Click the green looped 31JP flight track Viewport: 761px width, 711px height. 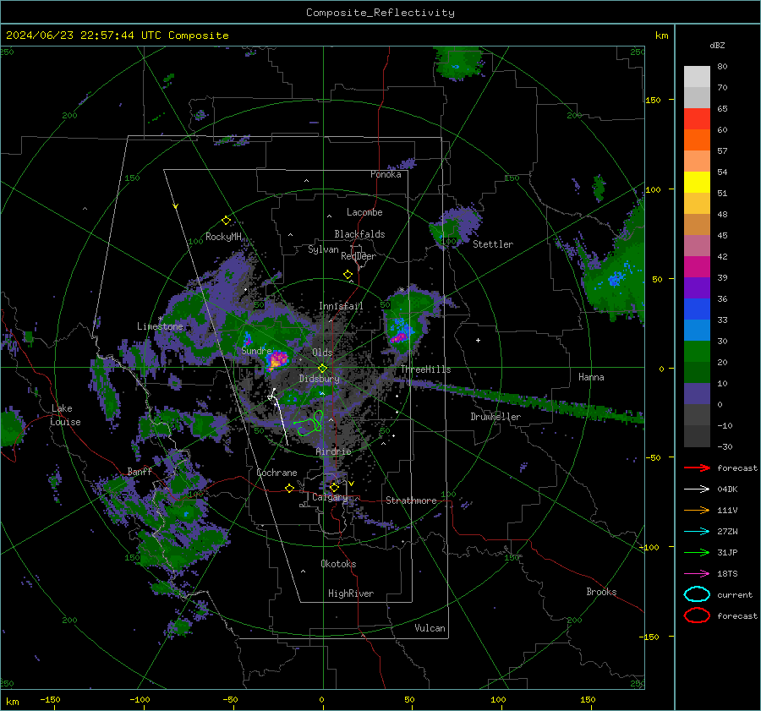(309, 424)
